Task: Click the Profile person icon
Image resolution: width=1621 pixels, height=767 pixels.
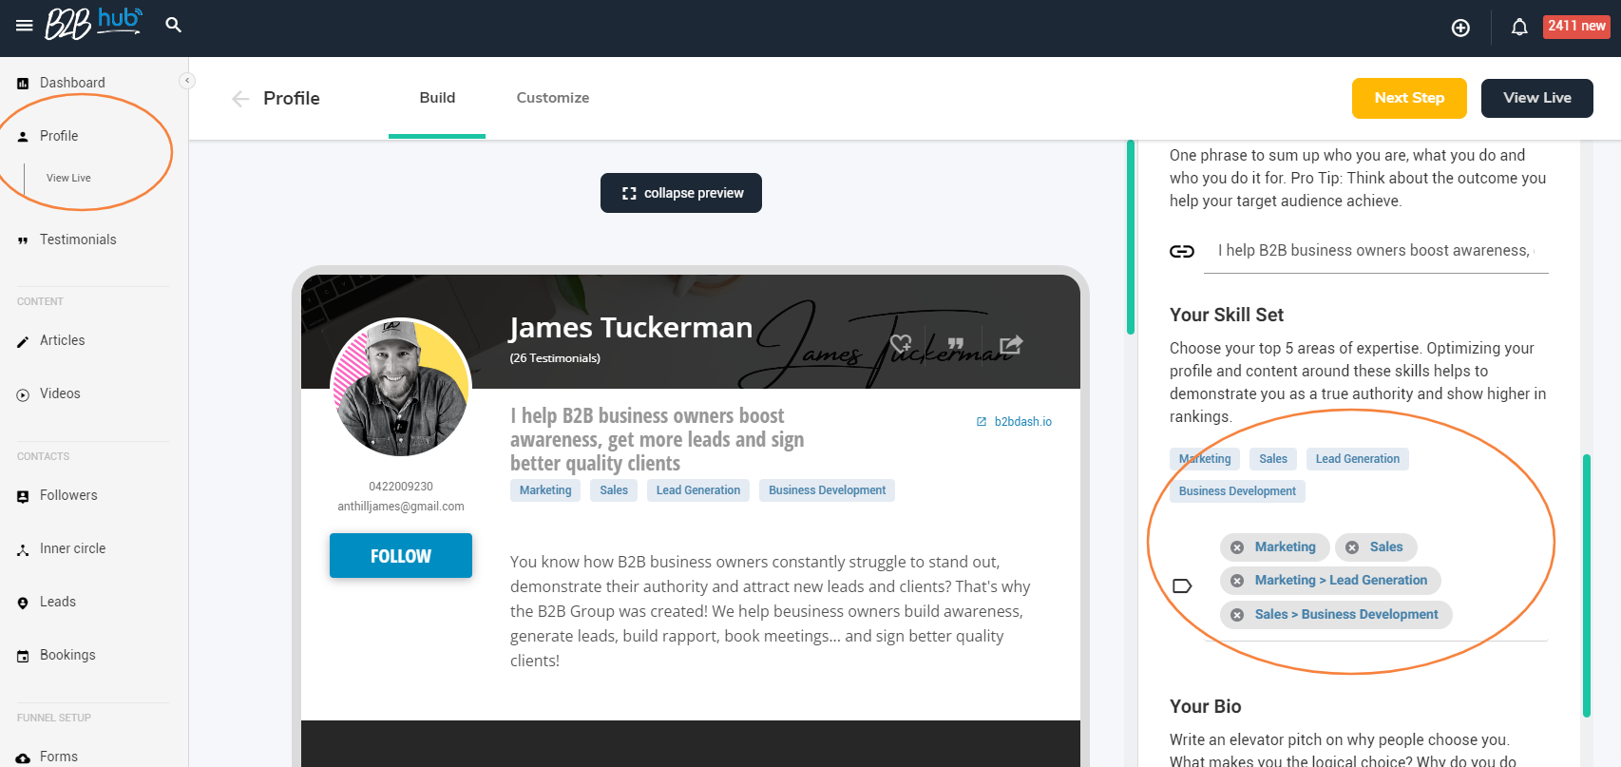Action: (23, 137)
